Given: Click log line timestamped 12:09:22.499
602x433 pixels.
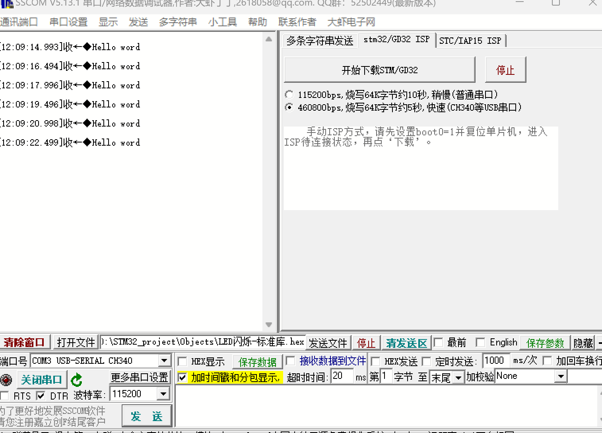Looking at the screenshot, I should click(x=70, y=142).
